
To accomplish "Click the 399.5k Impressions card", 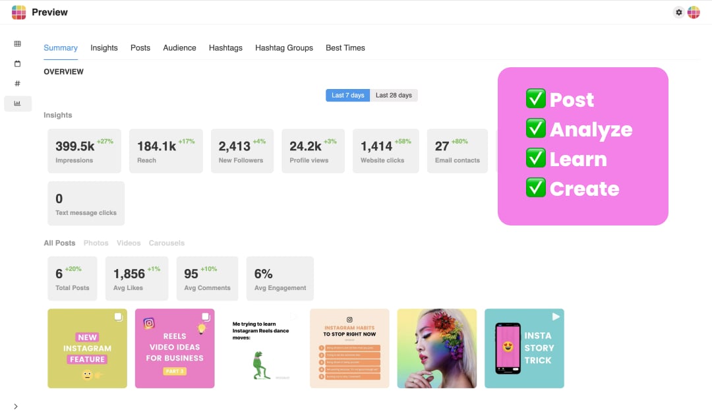I will [84, 151].
